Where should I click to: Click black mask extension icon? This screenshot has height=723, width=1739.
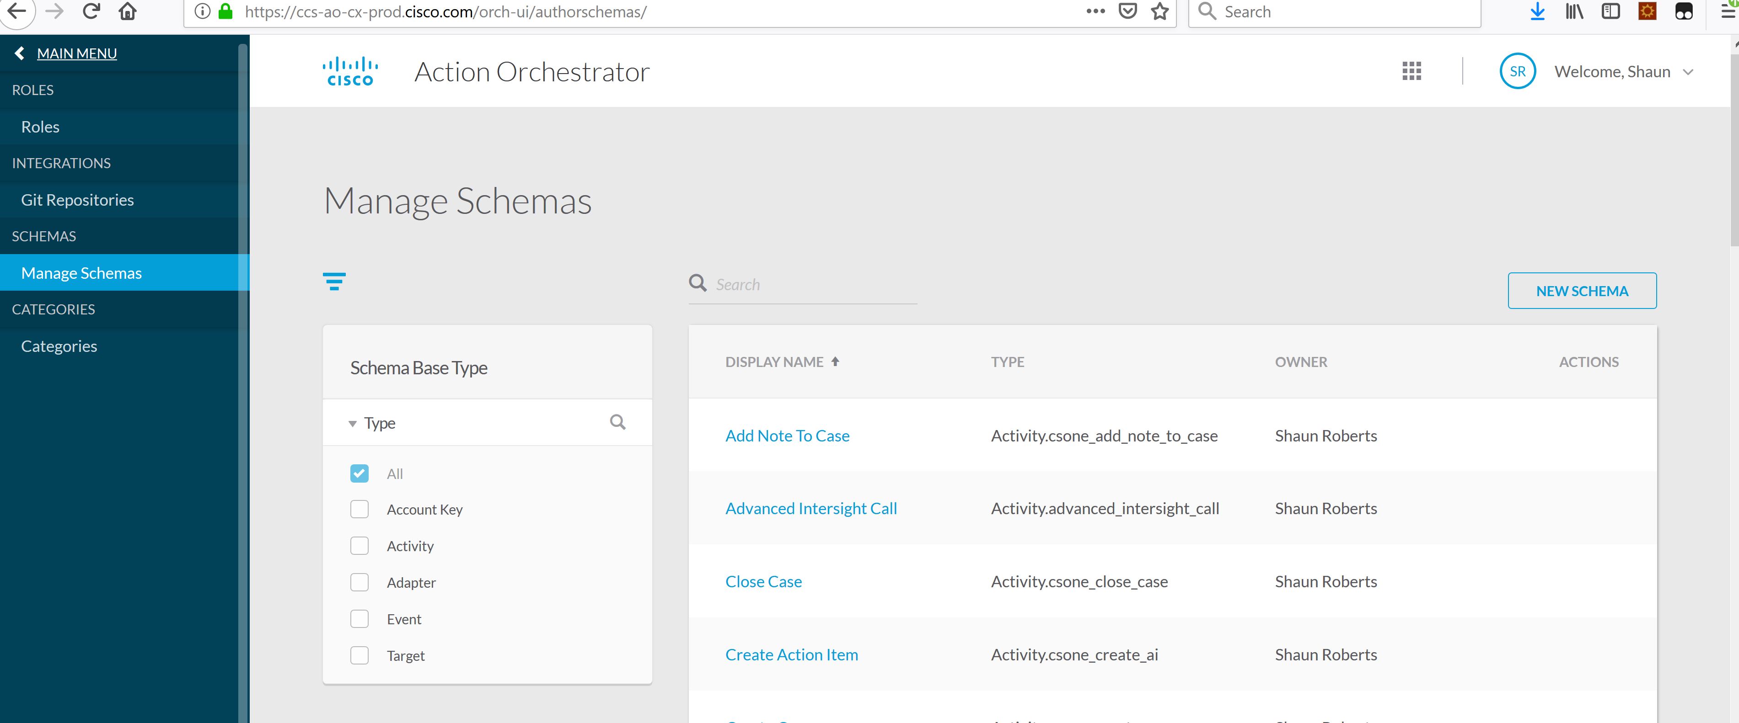click(x=1684, y=11)
